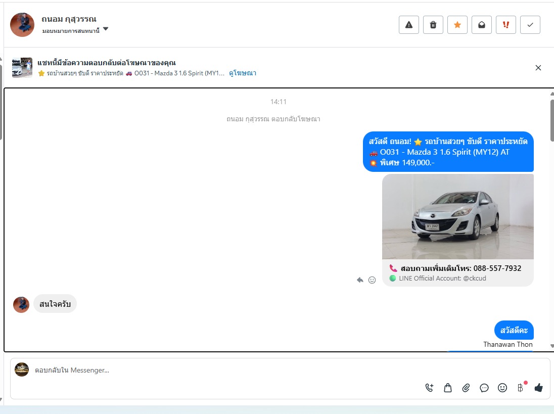This screenshot has width=554, height=414.
Task: Open ถนอม กุสุวรรณ profile picture in header
Action: click(22, 25)
